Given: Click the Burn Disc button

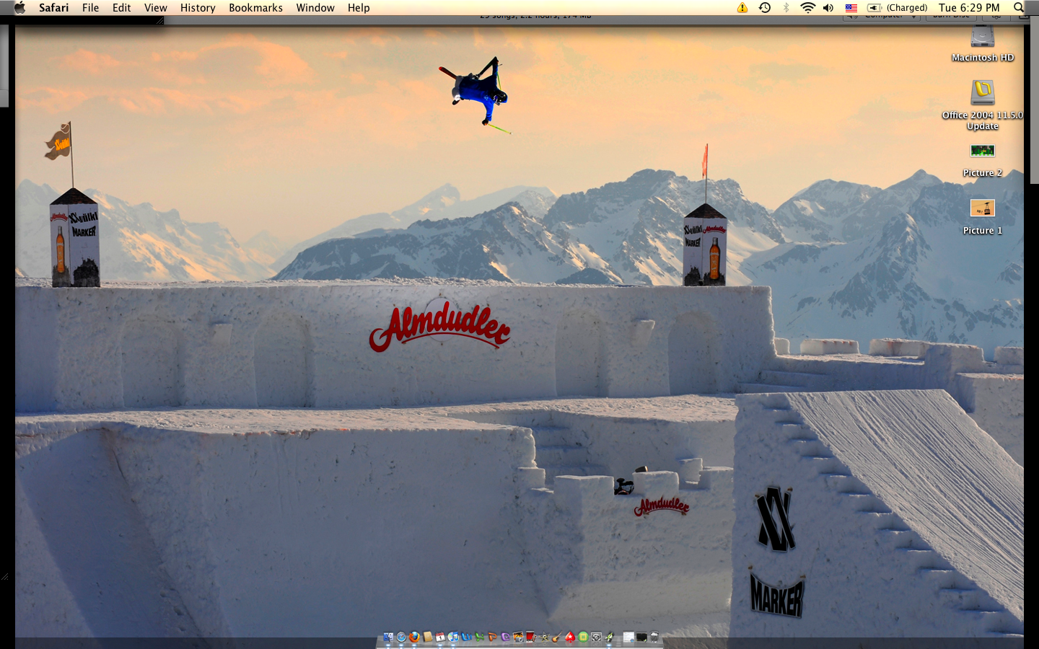Looking at the screenshot, I should 951,14.
